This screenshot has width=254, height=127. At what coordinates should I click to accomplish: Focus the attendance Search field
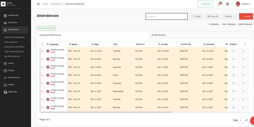pos(167,16)
